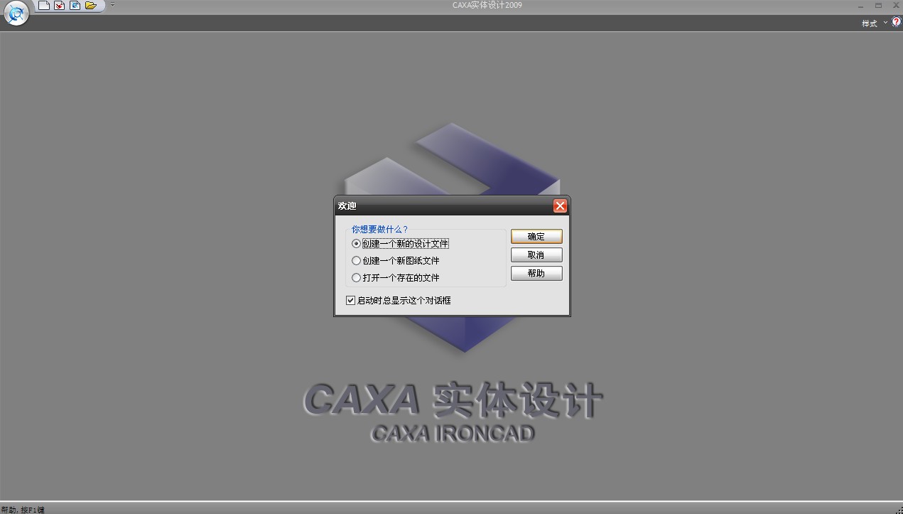Select 创建一个新的设计文件 radio option
The image size is (903, 514).
point(401,243)
